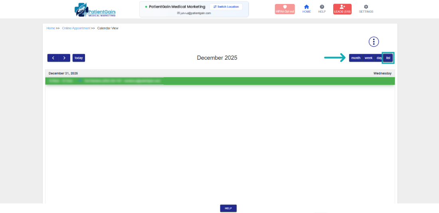Click the blue HELP button at bottom
The image size is (439, 213).
point(228,208)
